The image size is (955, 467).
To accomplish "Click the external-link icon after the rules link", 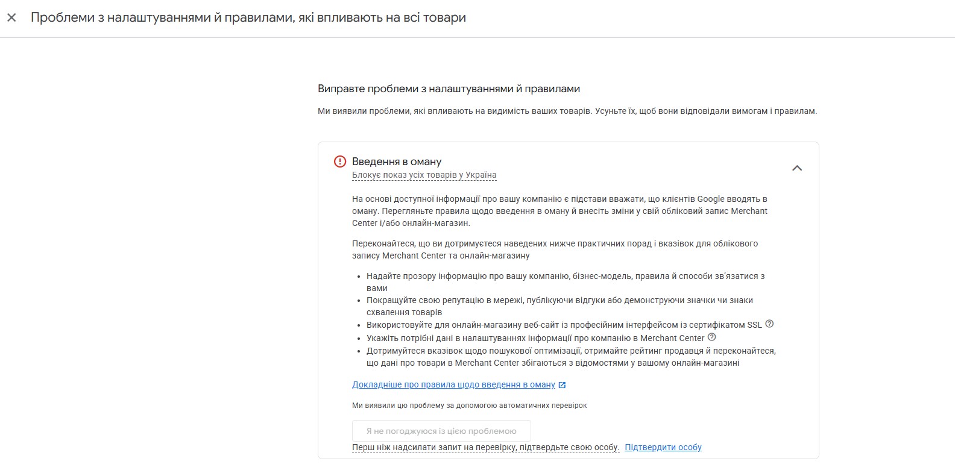I will pos(563,385).
